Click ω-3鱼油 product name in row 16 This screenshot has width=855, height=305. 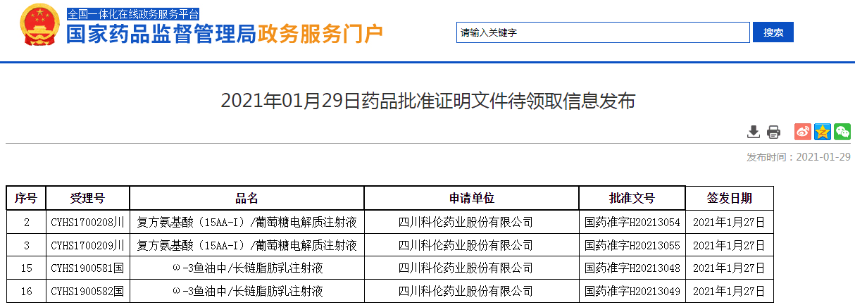pyautogui.click(x=246, y=290)
